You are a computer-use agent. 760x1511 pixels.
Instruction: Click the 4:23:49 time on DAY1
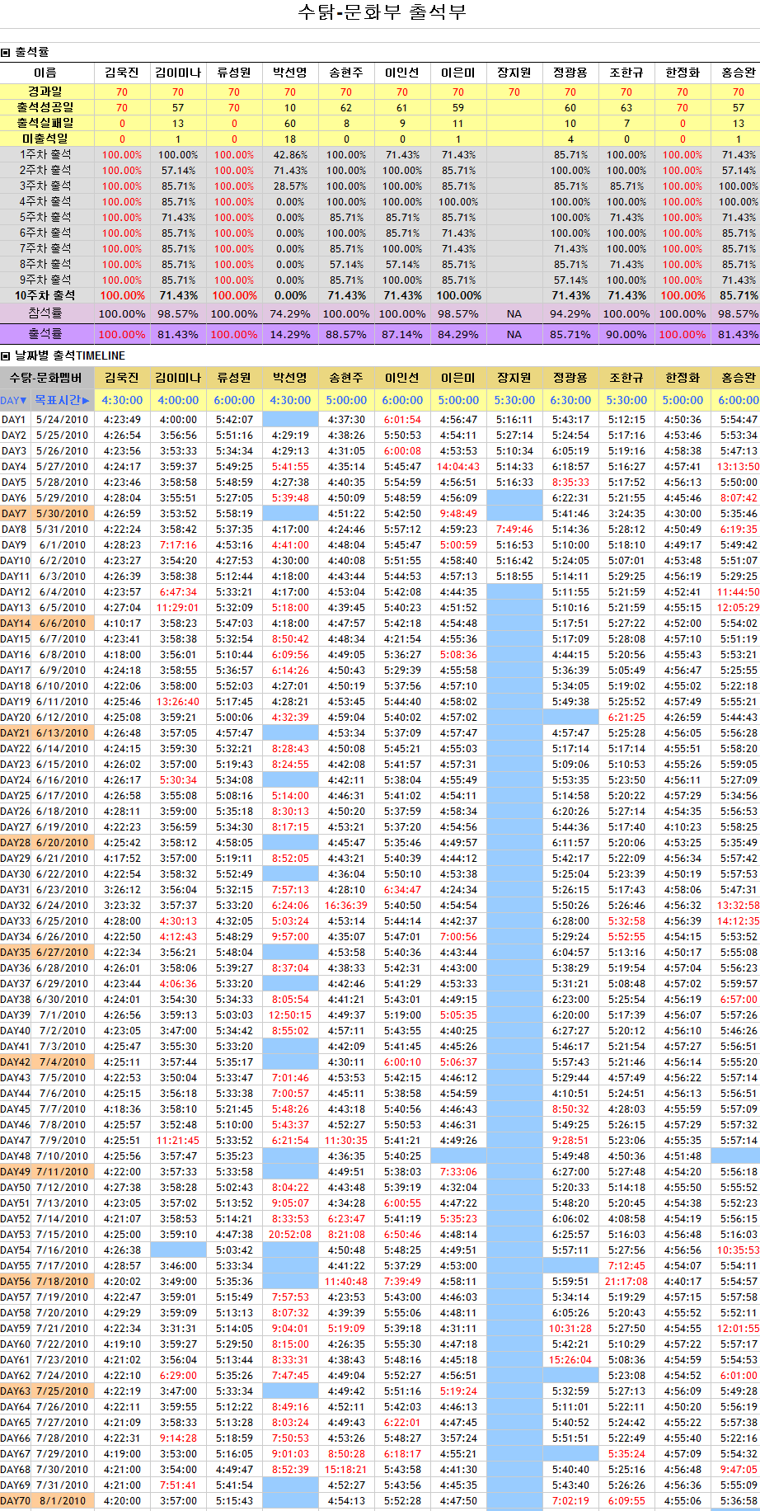[x=122, y=419]
